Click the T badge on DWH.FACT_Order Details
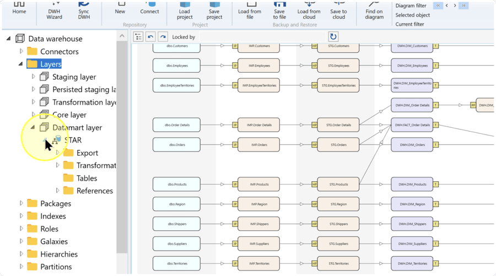 click(x=435, y=125)
